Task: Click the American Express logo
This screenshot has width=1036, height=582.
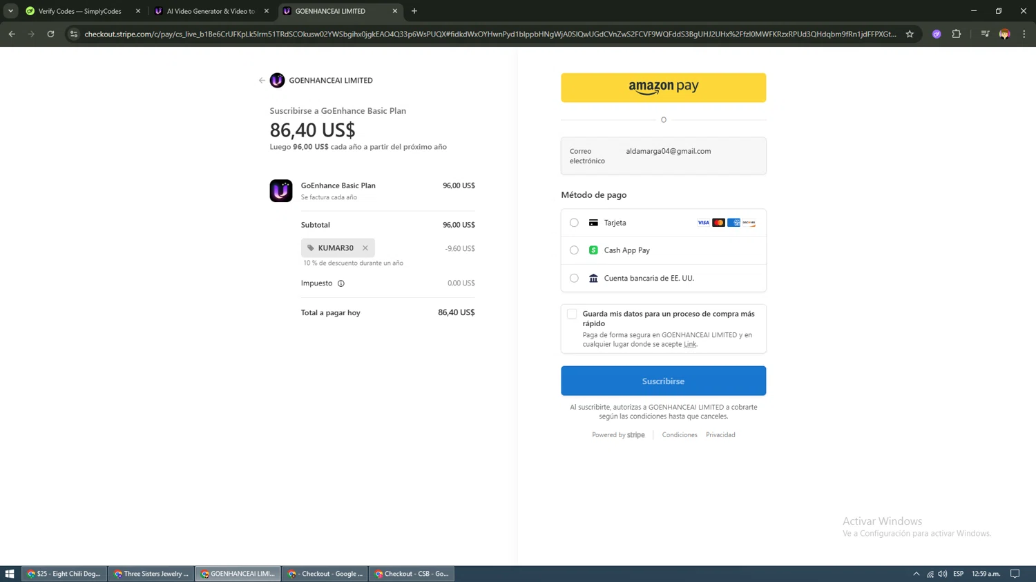Action: tap(733, 223)
